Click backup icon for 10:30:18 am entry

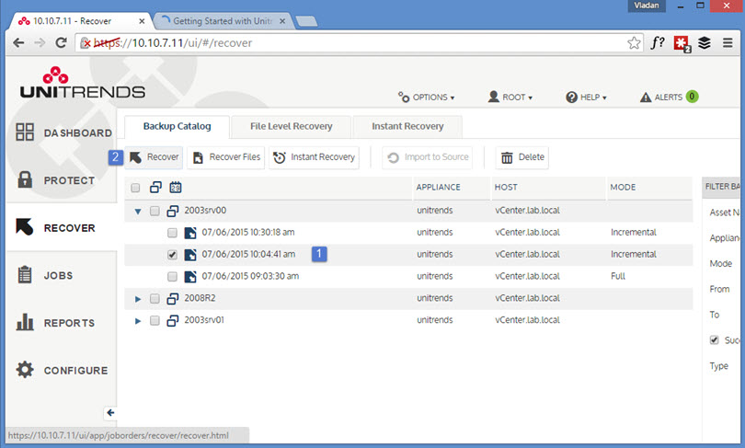190,233
